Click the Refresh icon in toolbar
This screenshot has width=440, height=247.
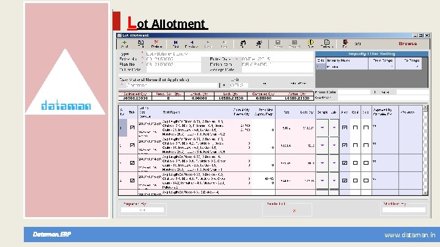click(326, 42)
